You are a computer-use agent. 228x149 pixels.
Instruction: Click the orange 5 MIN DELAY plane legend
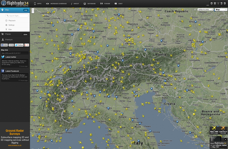point(223,130)
